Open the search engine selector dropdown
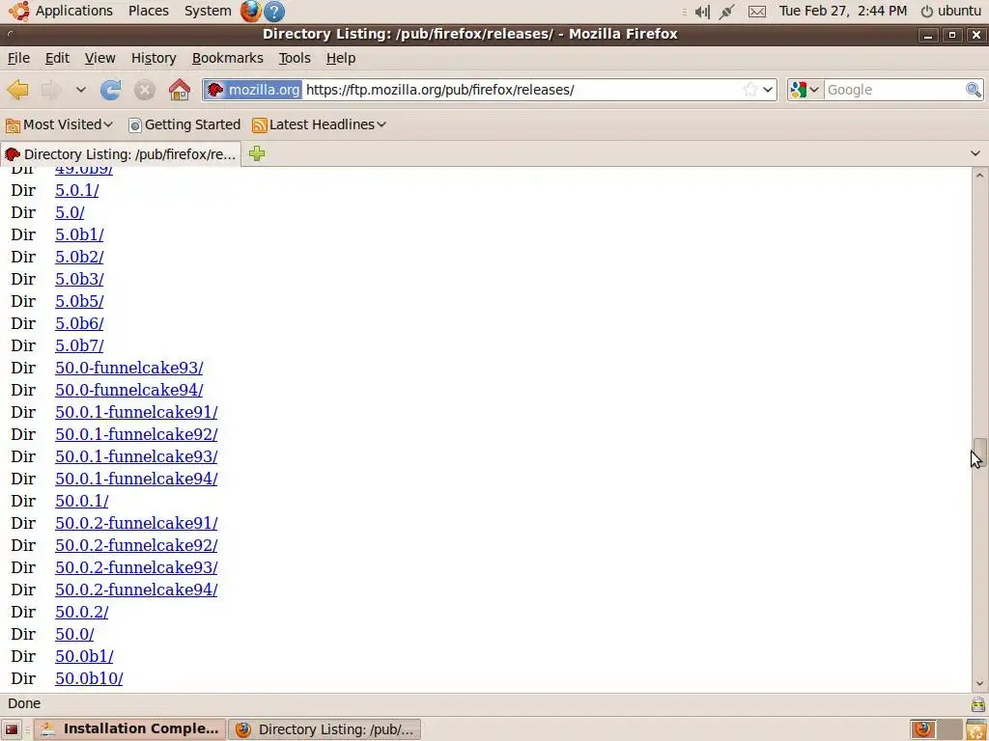 [x=805, y=90]
